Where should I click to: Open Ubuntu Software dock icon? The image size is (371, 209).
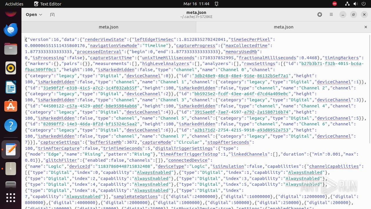[11, 106]
